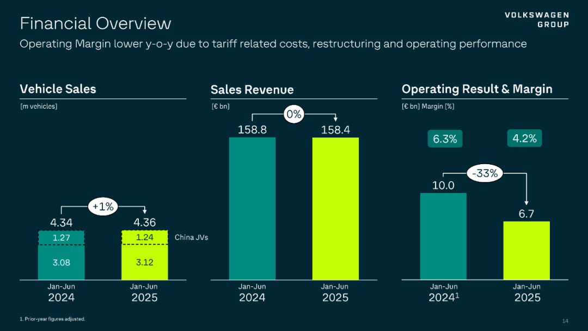This screenshot has height=331, width=588.
Task: Click the 158.8 sales revenue bar
Action: pyautogui.click(x=252, y=208)
